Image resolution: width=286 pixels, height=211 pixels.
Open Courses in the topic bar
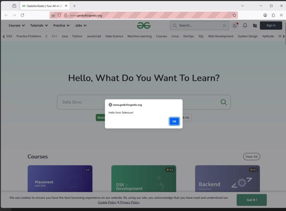point(161,36)
